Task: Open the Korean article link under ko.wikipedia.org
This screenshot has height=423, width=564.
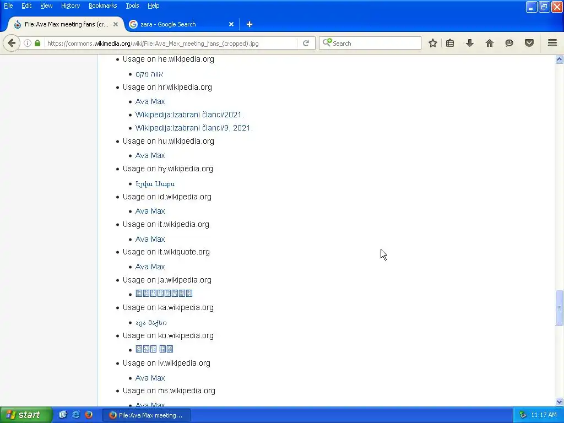Action: pyautogui.click(x=154, y=349)
